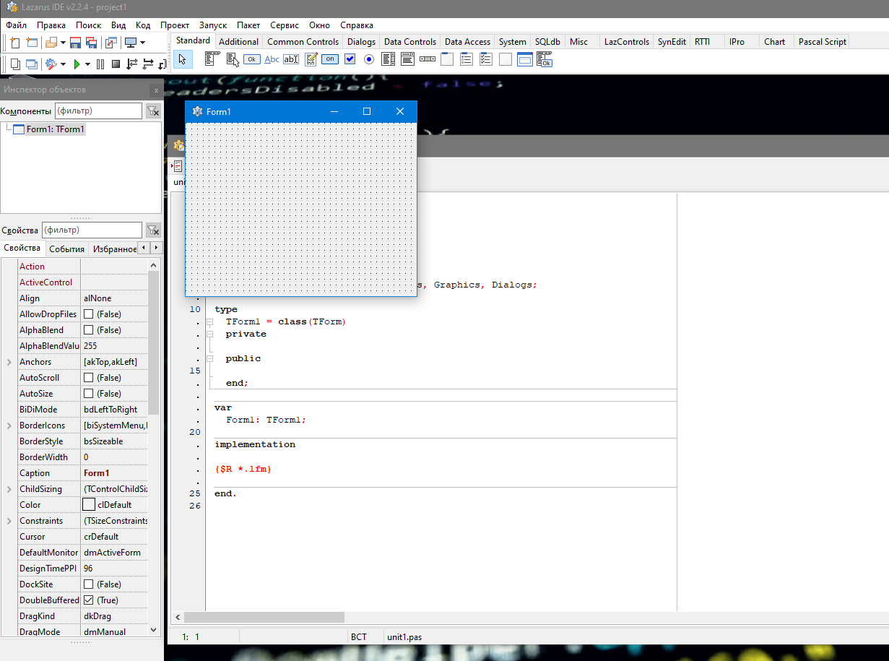Select TToggleBox (on) component in palette

click(x=330, y=59)
